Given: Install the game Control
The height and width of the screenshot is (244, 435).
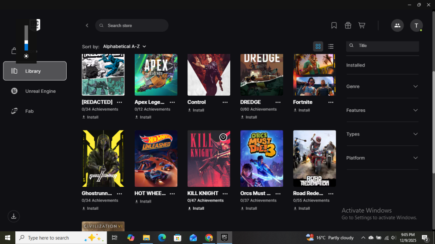Looking at the screenshot, I should 198,110.
